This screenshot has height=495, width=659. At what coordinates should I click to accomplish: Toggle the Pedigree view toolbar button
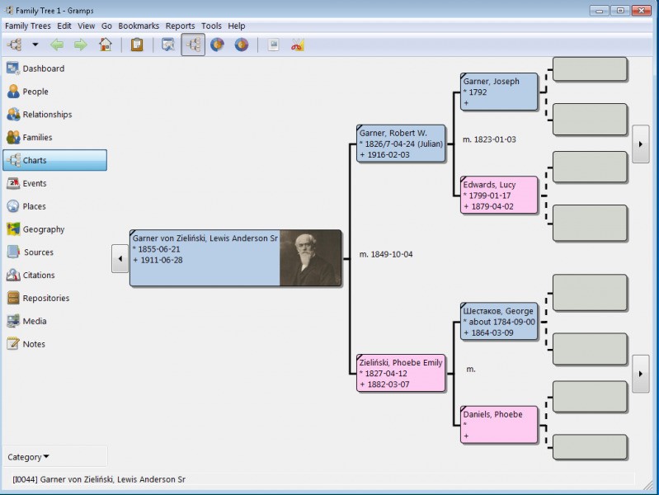click(x=193, y=45)
